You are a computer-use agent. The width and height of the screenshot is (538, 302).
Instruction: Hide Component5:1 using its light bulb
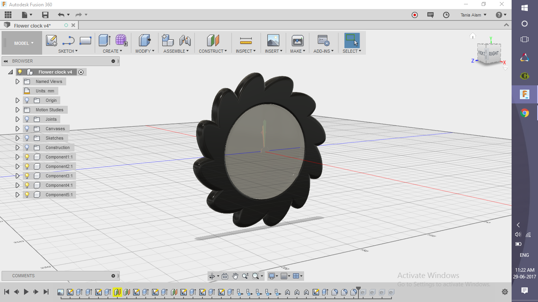click(x=27, y=195)
